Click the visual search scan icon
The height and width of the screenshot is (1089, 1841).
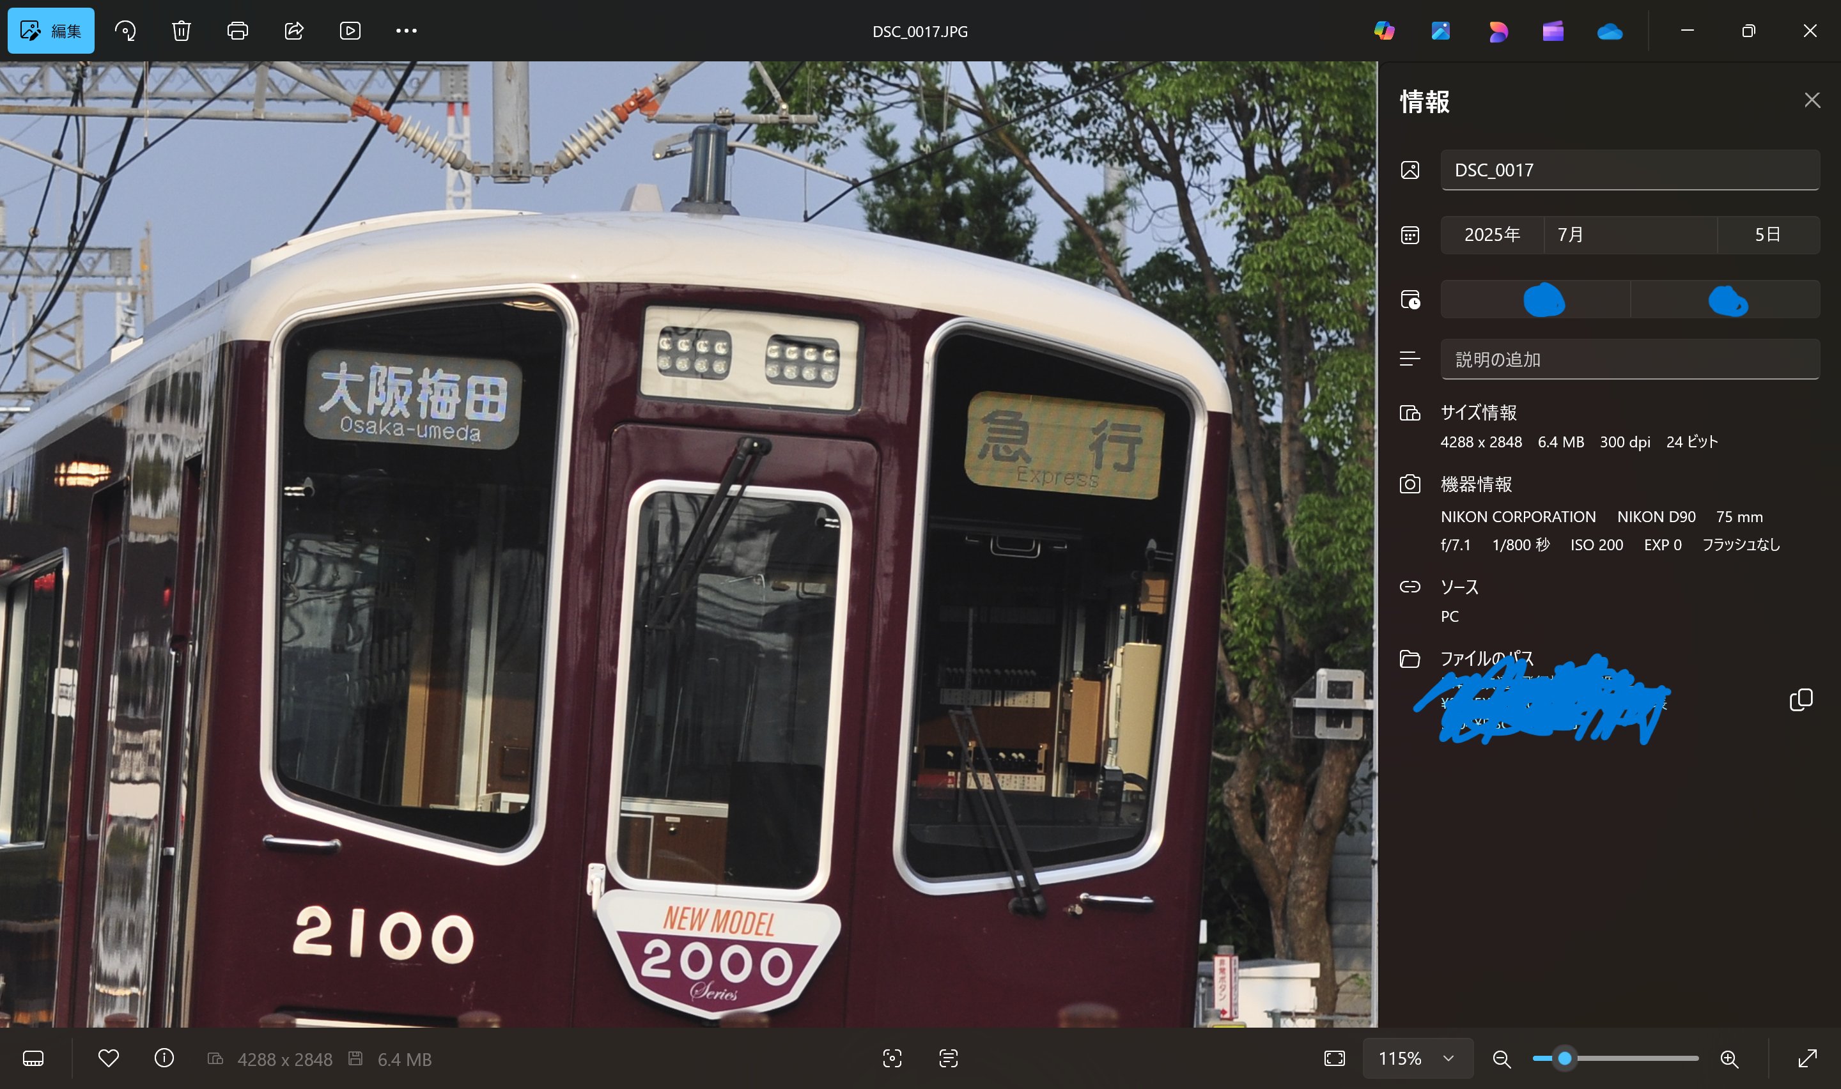tap(892, 1058)
